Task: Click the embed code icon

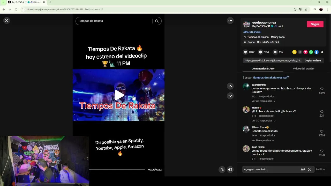Action: 300,52
